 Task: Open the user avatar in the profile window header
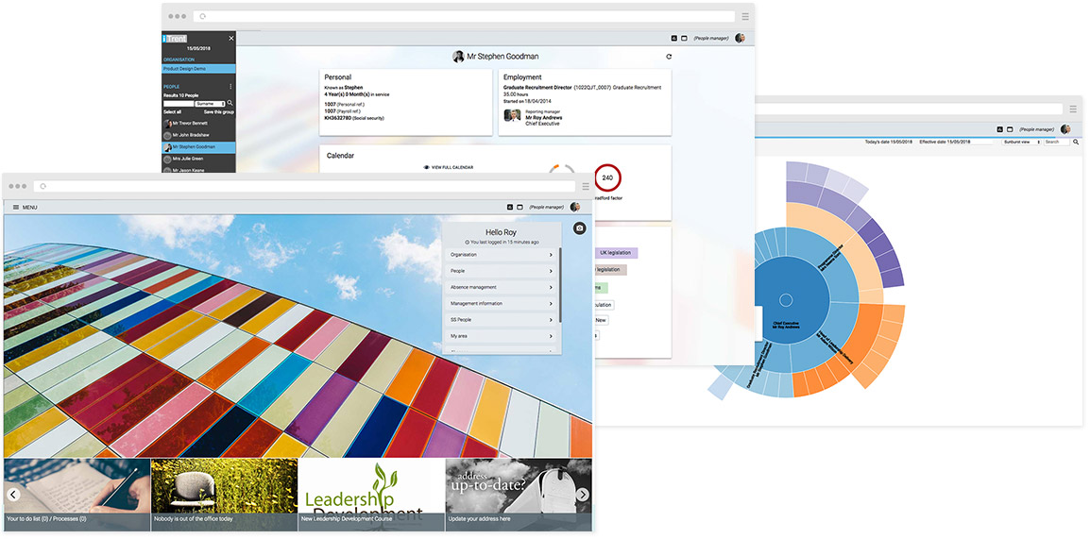click(x=740, y=38)
